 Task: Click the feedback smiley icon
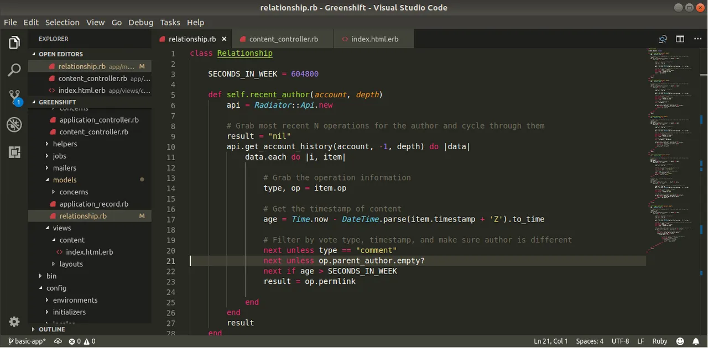[680, 341]
